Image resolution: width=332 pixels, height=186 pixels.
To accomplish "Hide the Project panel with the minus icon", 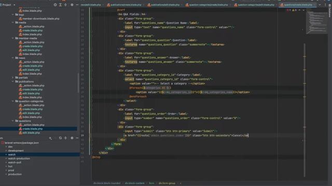I will [x=77, y=5].
